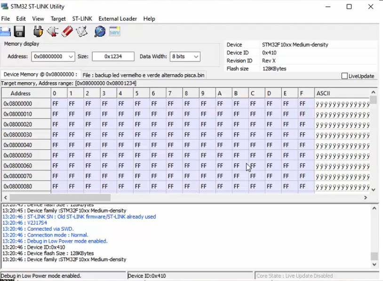
Task: Click the globe update icon in toolbar
Action: click(100, 31)
